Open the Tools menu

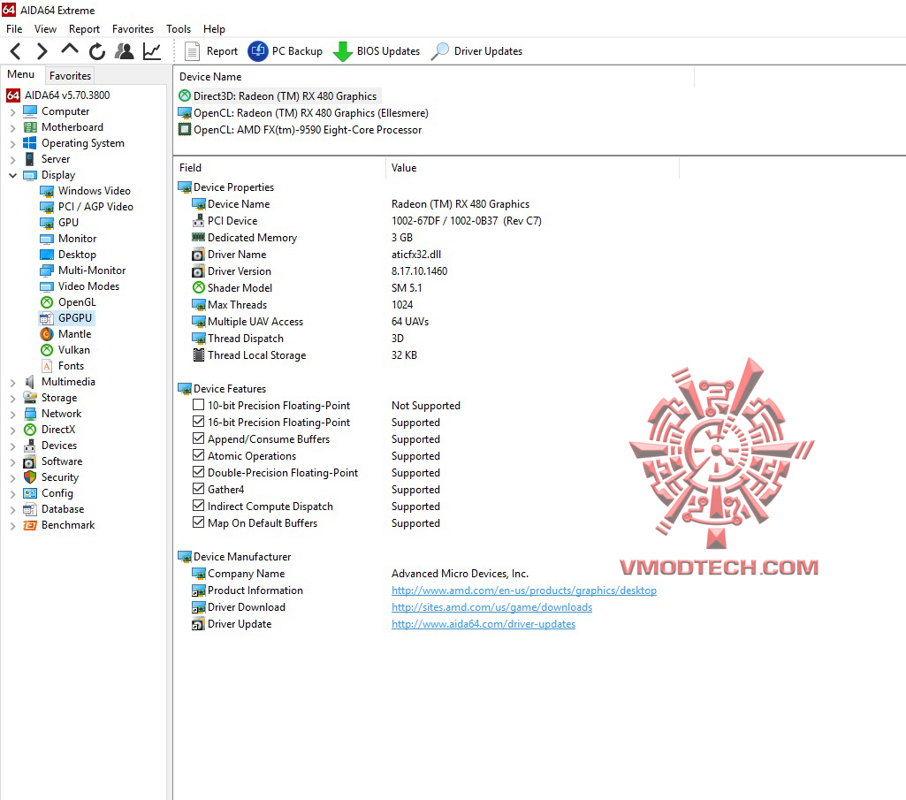click(x=179, y=29)
